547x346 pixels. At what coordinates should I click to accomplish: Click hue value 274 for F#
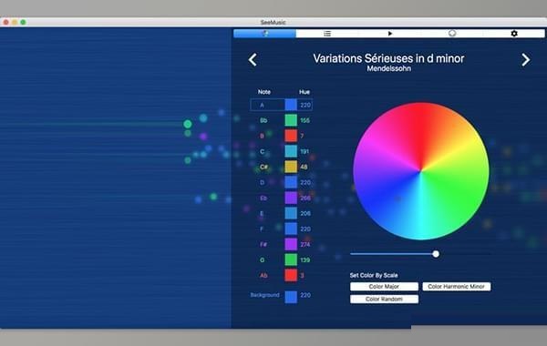coord(305,245)
